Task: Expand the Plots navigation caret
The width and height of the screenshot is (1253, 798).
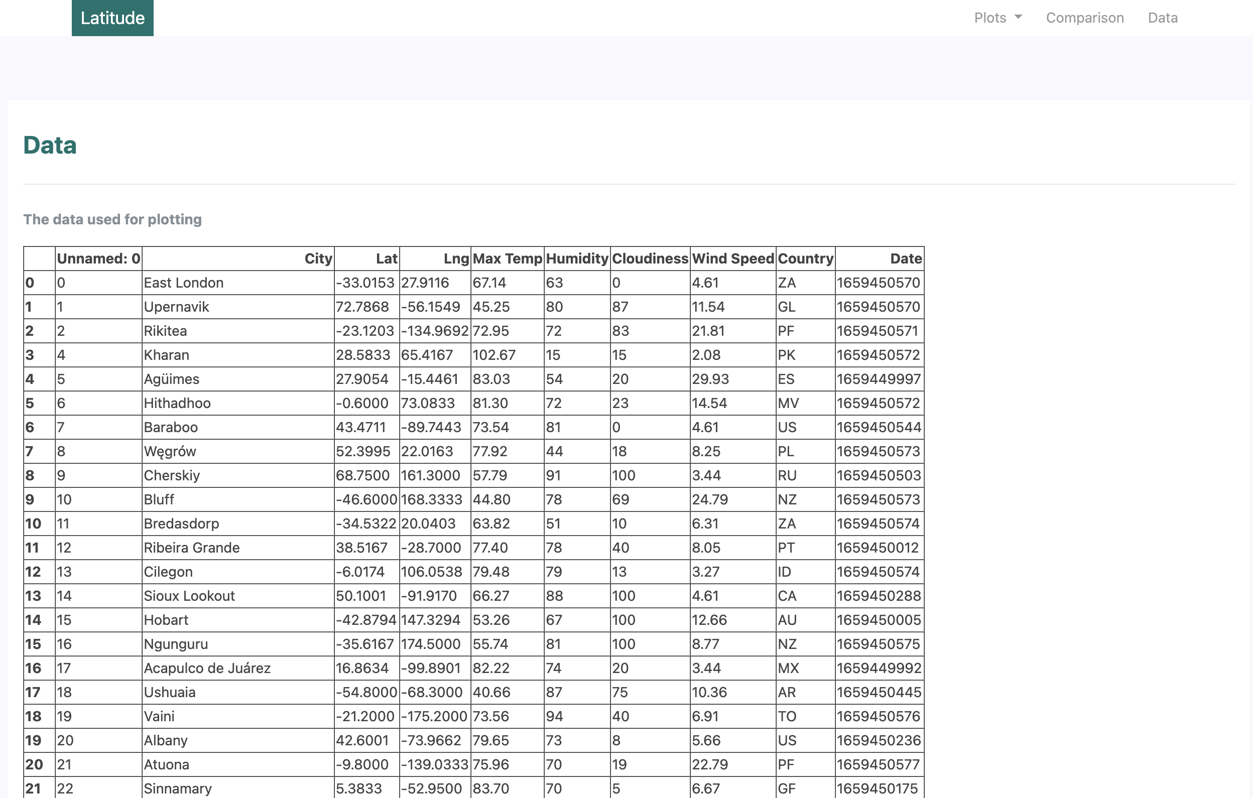Action: click(1019, 17)
